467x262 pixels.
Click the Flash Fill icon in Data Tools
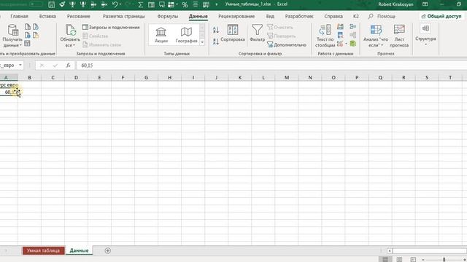pyautogui.click(x=340, y=27)
